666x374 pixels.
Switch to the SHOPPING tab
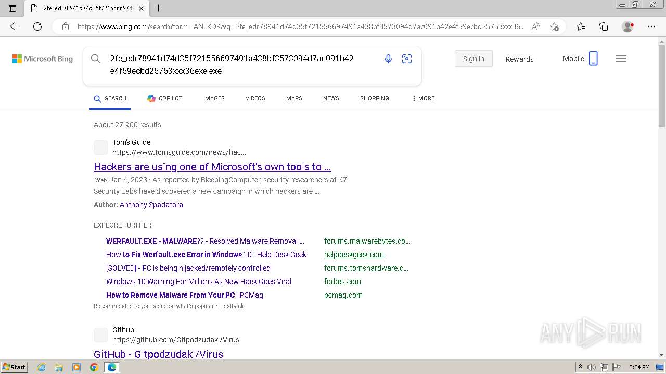[x=375, y=98]
